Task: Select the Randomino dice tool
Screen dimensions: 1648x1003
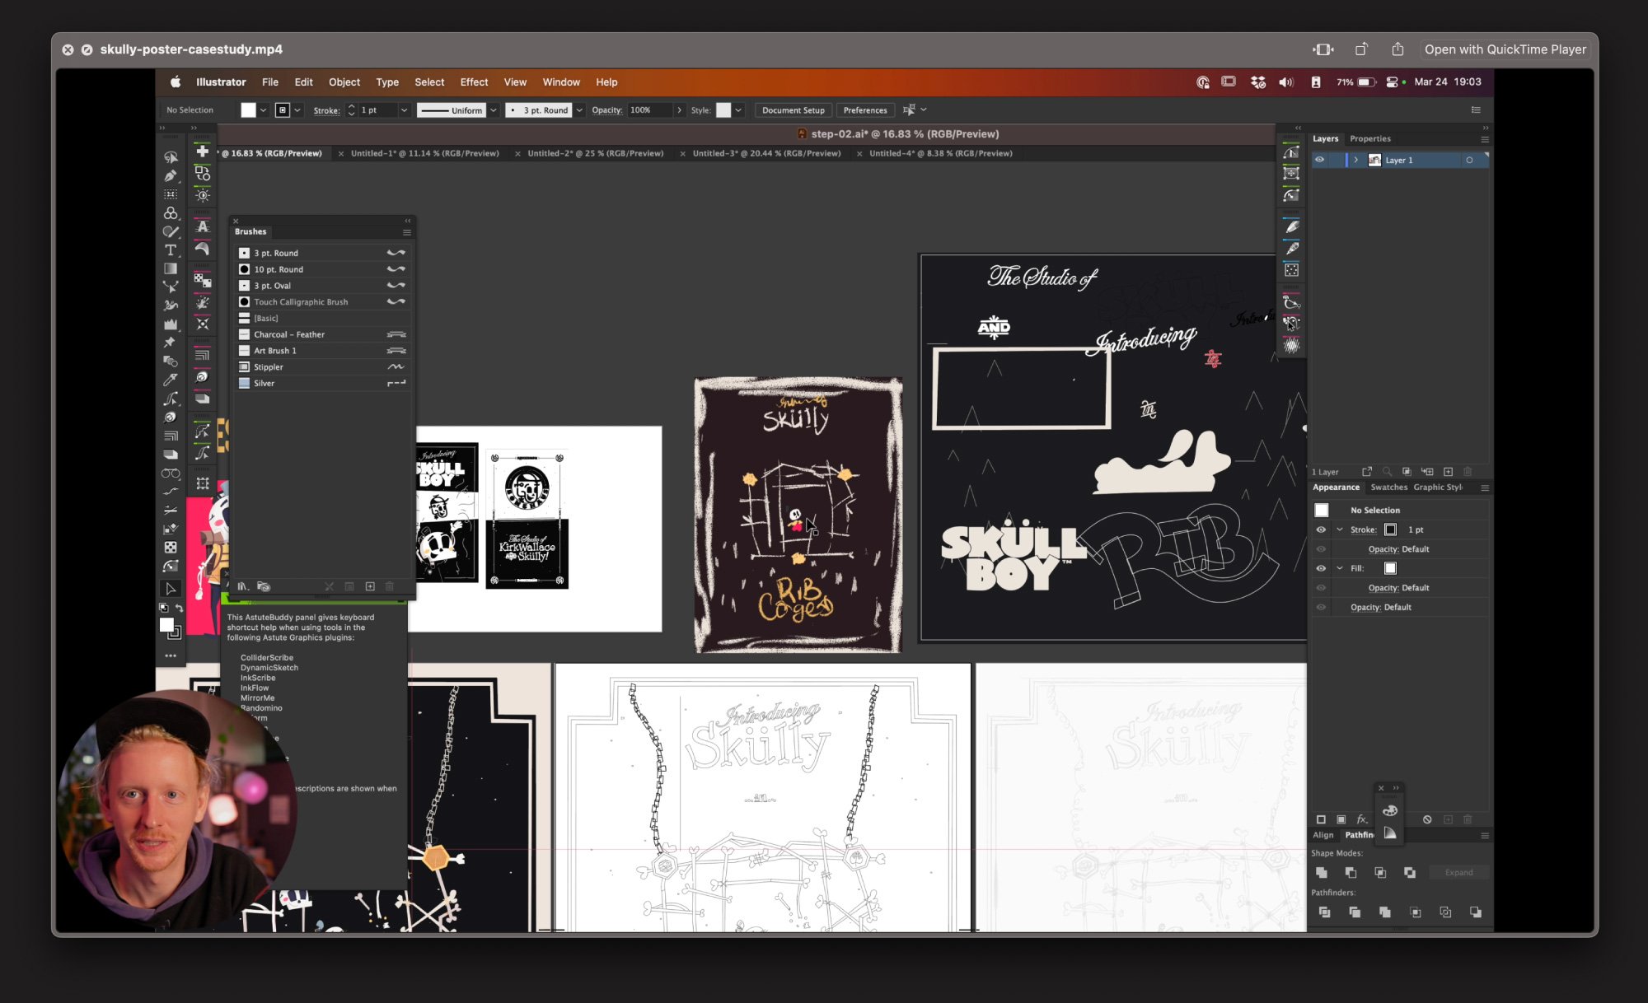Action: pos(171,548)
